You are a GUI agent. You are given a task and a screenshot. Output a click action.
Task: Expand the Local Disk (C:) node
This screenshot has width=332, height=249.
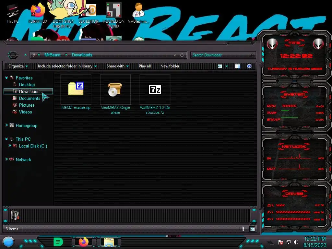[9, 146]
